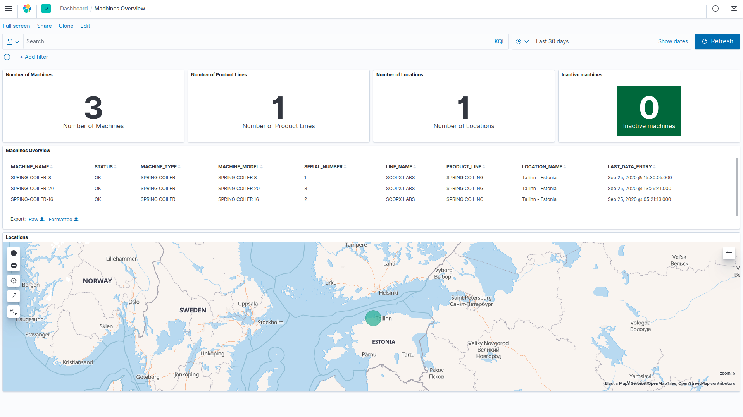Sort table by MACHINE_NAME column
Screen dimensions: 743x417
pos(32,167)
